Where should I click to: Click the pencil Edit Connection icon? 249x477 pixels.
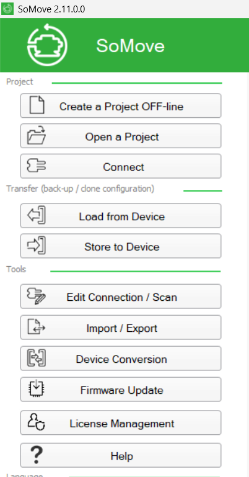click(36, 296)
